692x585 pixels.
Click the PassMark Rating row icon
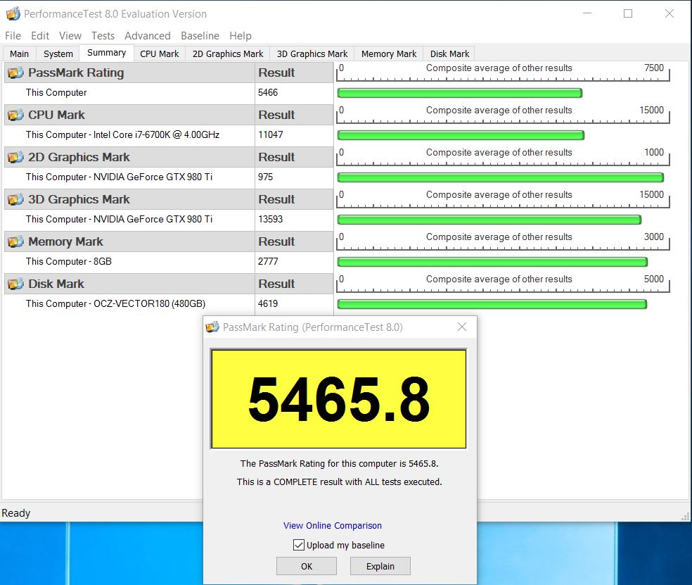click(x=15, y=73)
